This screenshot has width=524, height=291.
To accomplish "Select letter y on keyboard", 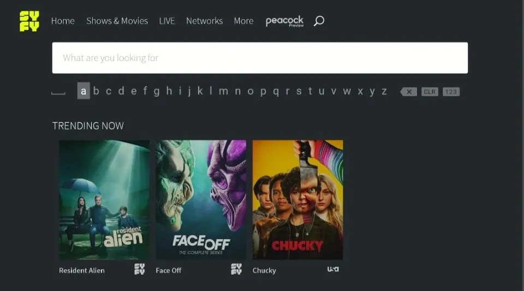I will 372,92.
